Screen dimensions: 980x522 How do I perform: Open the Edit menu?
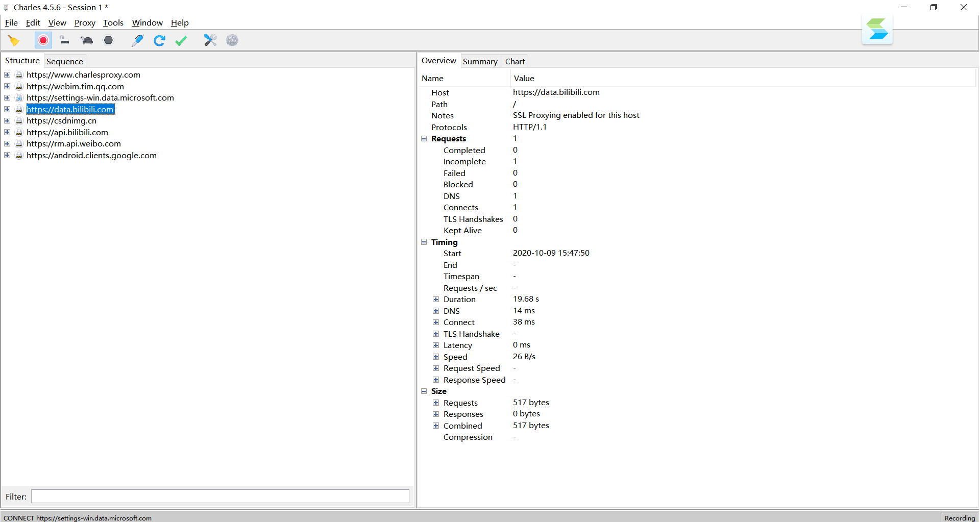point(33,22)
